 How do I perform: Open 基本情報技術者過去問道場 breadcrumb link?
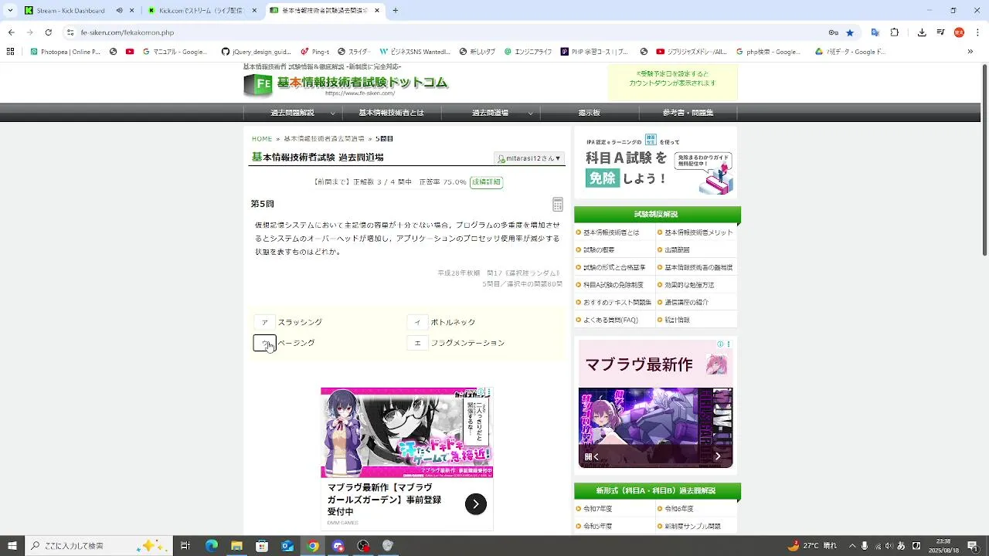324,139
